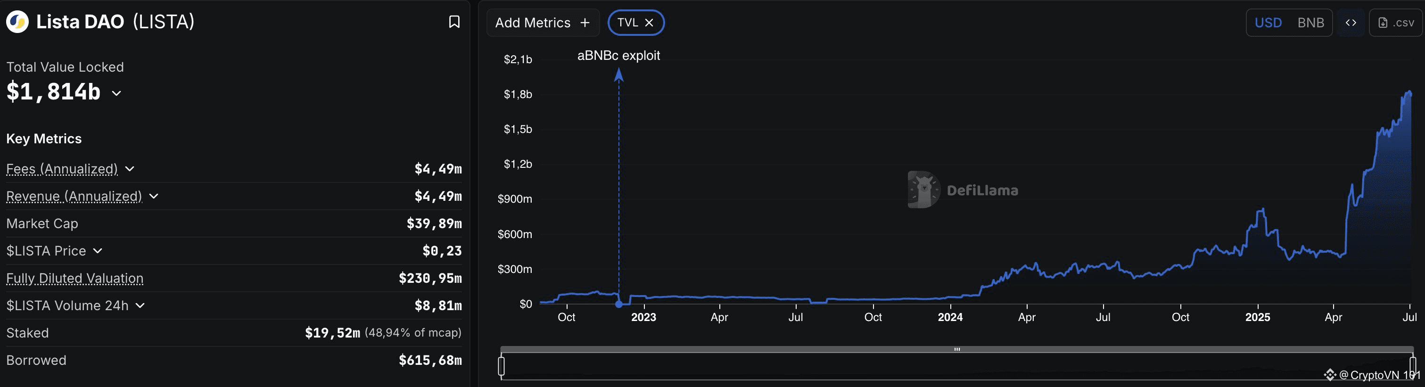Screen dimensions: 1425x387
Task: Remove the TVL metric chip
Action: 650,23
